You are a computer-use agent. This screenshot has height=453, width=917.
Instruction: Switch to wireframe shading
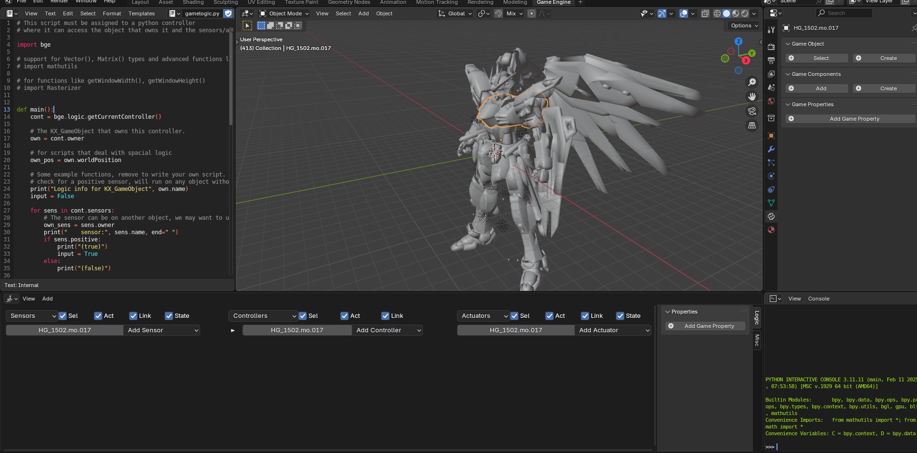[717, 13]
